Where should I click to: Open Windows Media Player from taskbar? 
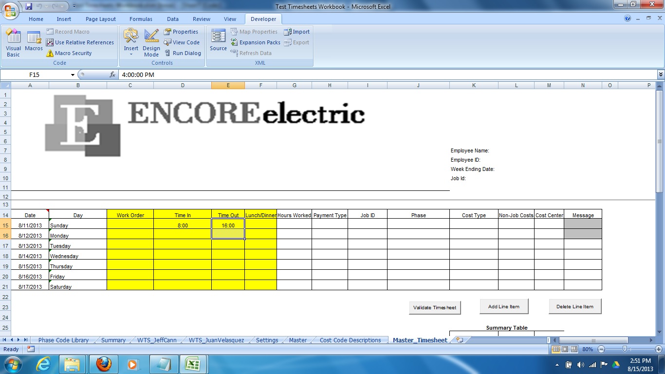pos(132,364)
